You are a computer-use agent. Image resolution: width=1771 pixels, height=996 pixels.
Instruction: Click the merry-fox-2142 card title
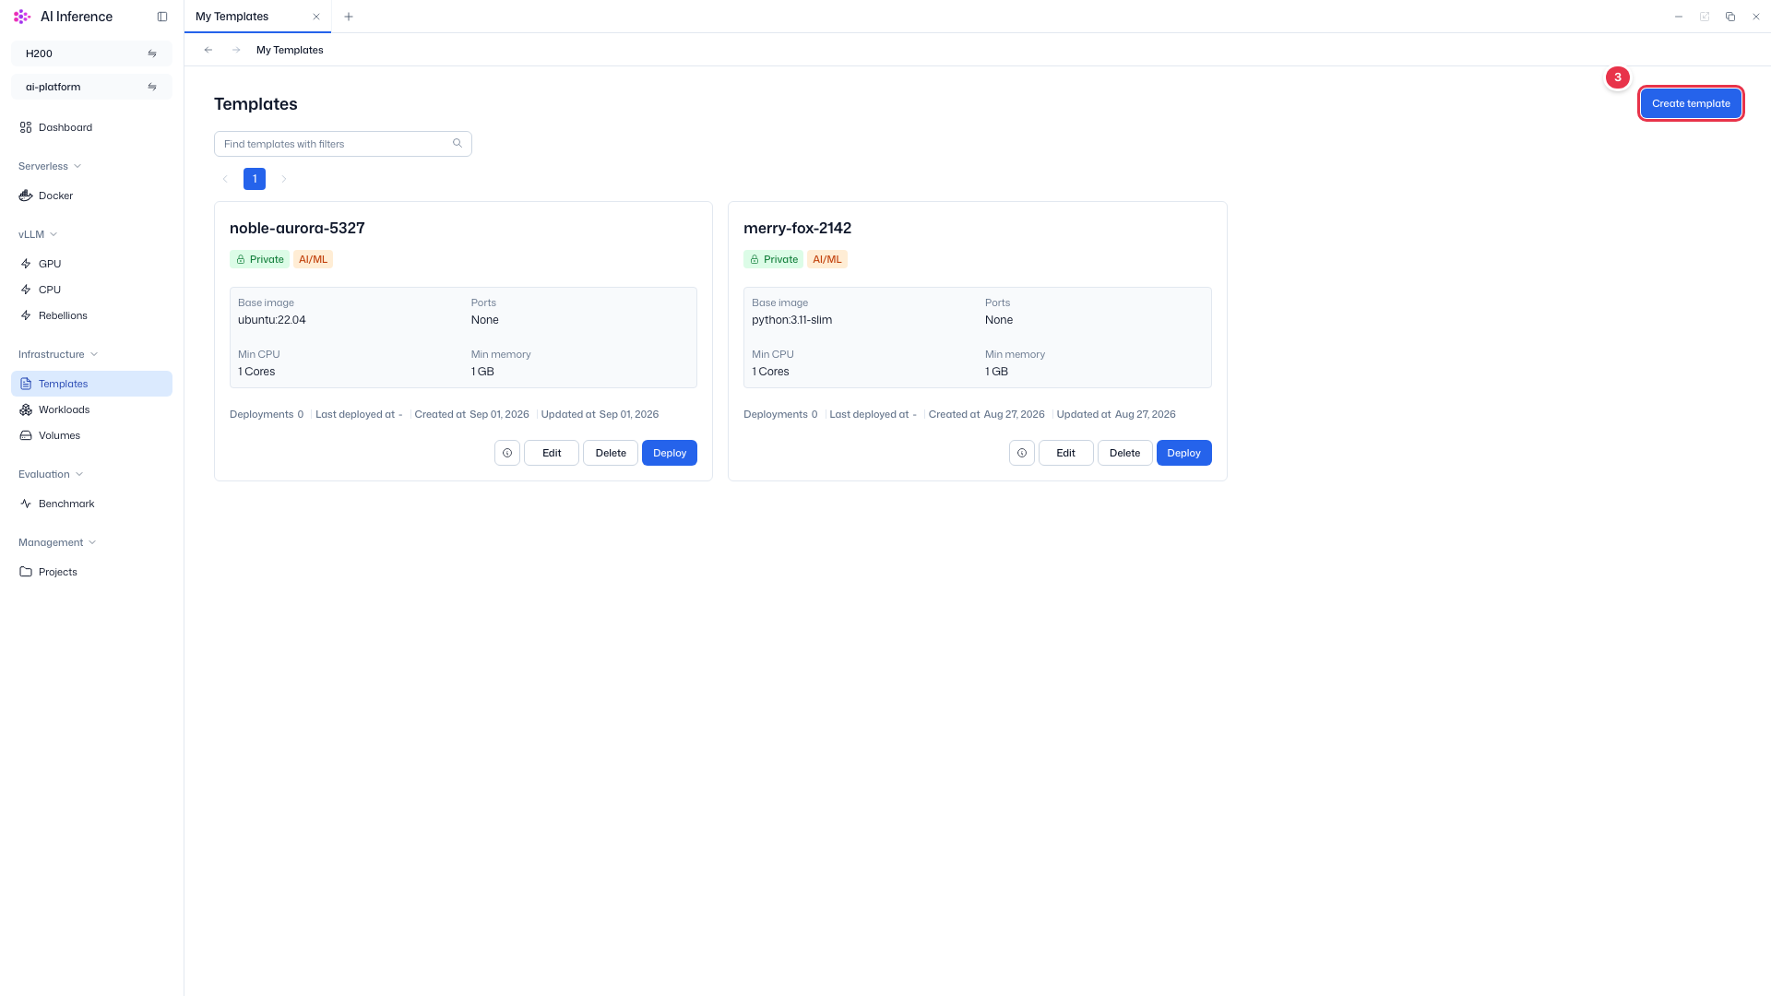(x=797, y=228)
